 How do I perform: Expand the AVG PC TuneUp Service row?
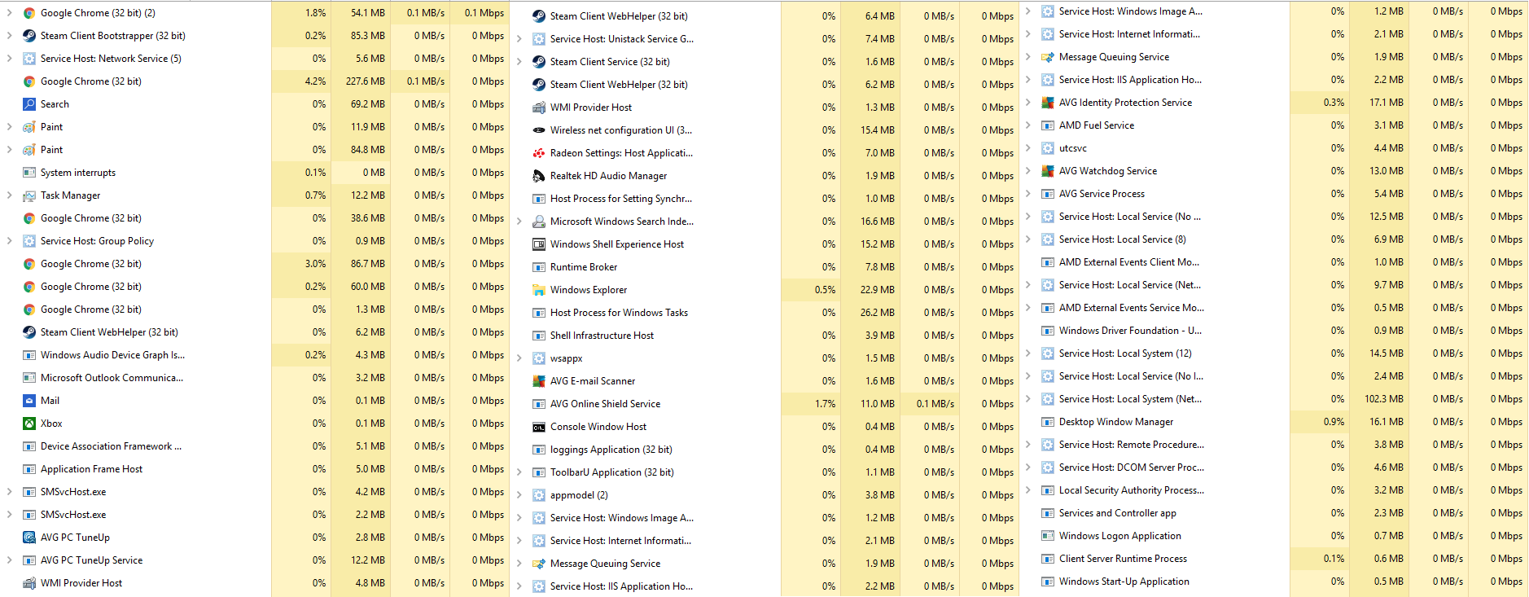[x=9, y=560]
